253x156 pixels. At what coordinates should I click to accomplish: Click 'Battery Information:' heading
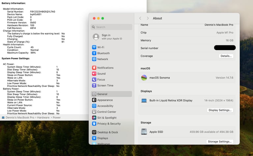pos(14,3)
